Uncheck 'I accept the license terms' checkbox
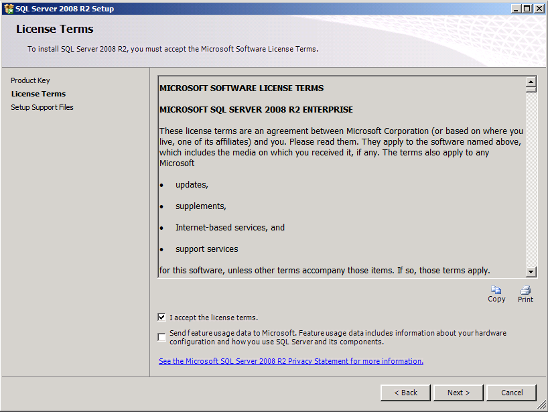This screenshot has width=548, height=412. click(162, 318)
